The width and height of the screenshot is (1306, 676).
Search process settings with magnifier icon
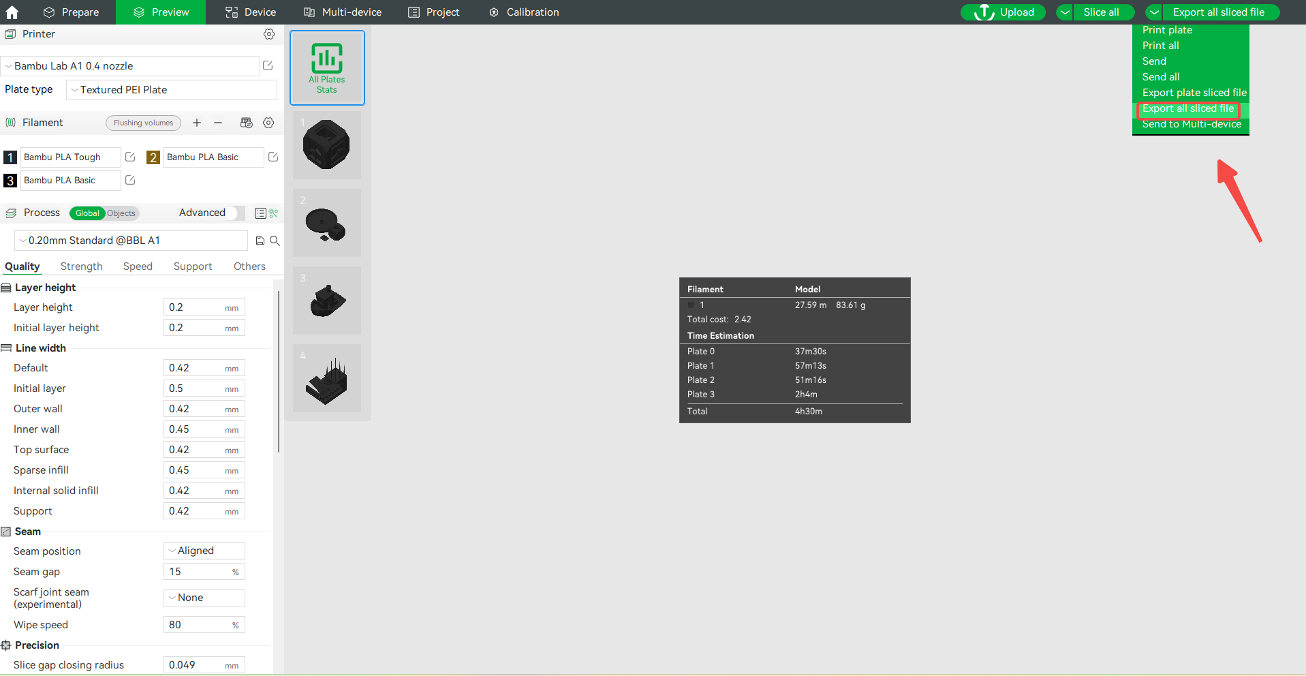click(275, 241)
